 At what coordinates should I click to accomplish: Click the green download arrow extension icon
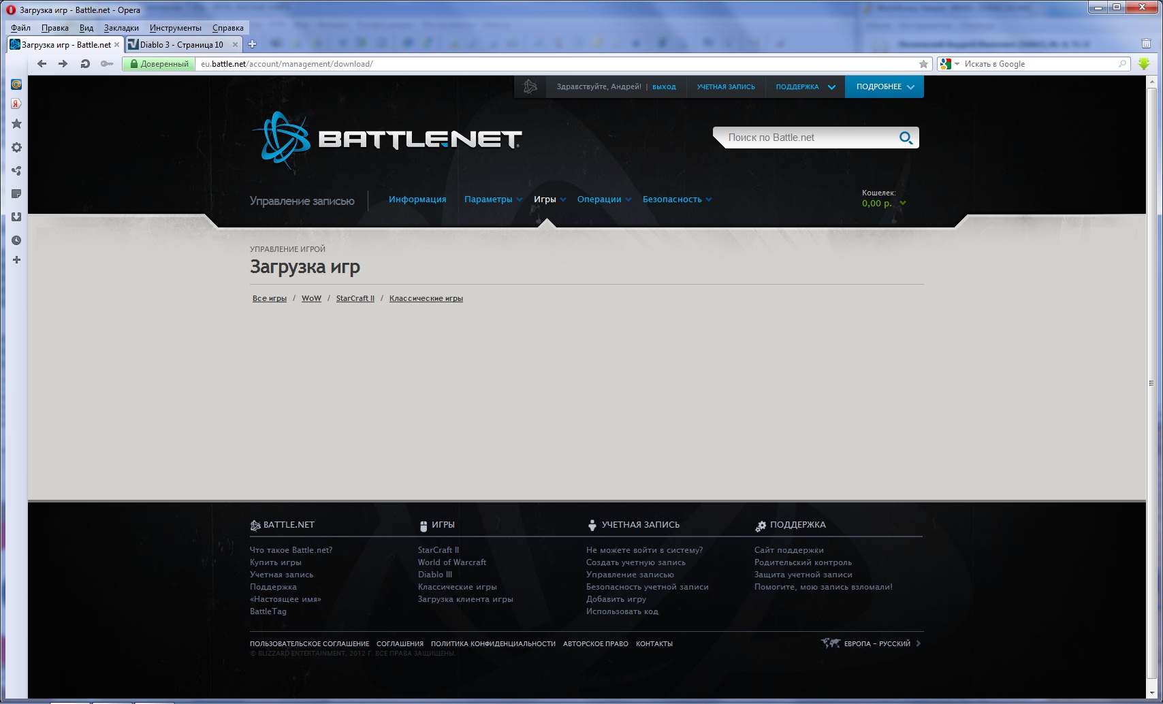1144,64
